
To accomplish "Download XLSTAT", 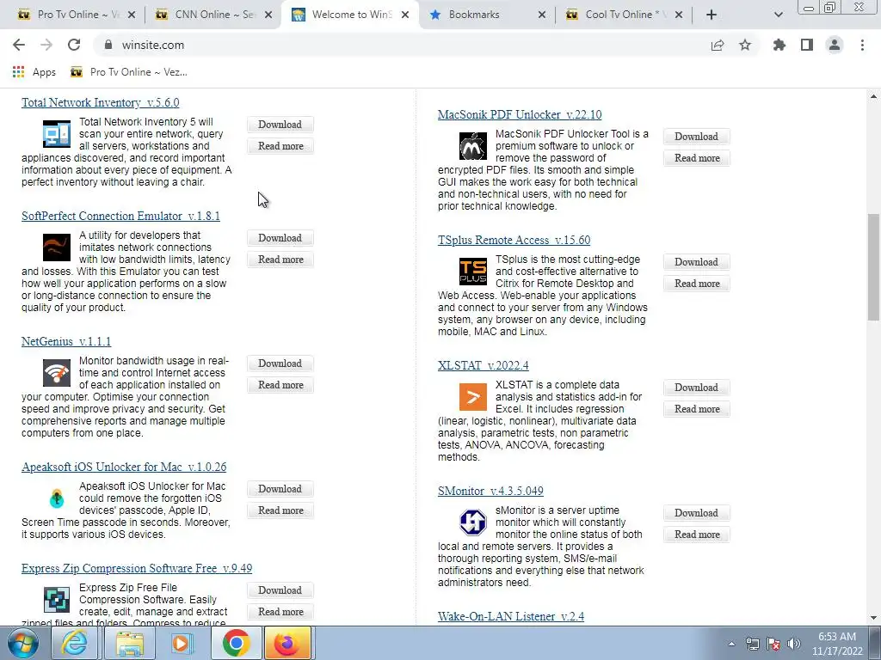I will pos(696,388).
